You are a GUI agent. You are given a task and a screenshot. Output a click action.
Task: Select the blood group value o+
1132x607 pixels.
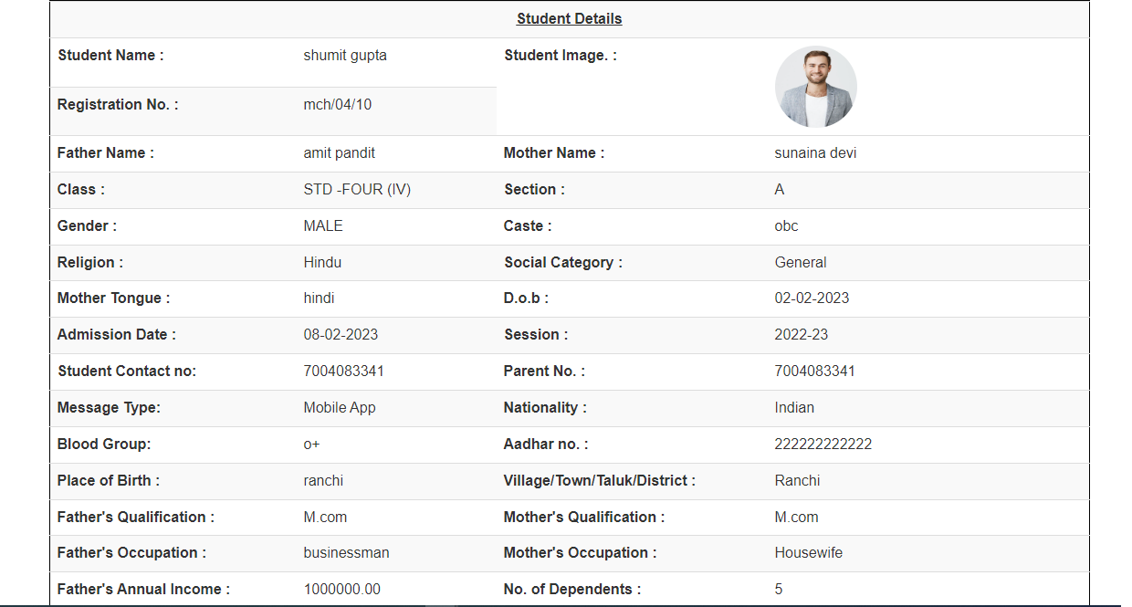tap(312, 445)
